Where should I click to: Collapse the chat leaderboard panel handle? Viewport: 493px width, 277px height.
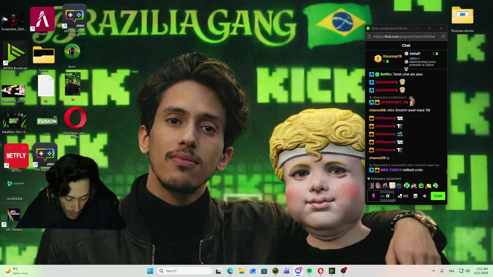pyautogui.click(x=406, y=69)
